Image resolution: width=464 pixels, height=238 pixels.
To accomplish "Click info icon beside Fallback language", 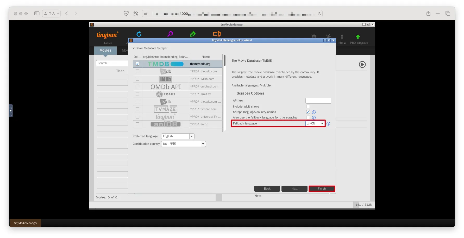I will [328, 124].
